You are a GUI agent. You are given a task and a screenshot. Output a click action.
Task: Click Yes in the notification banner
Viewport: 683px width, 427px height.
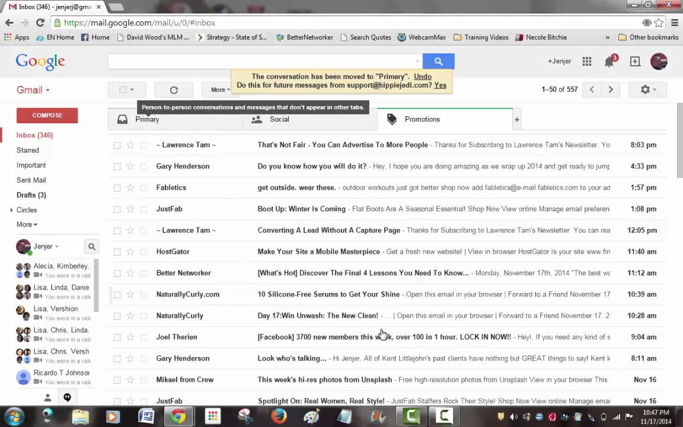pyautogui.click(x=440, y=85)
